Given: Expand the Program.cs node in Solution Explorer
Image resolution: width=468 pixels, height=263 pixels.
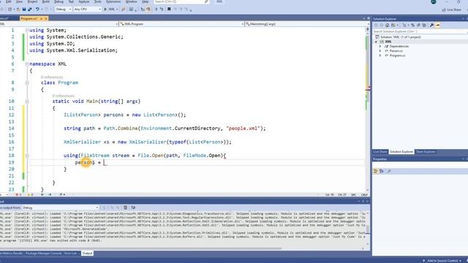Looking at the screenshot, I should (x=380, y=56).
